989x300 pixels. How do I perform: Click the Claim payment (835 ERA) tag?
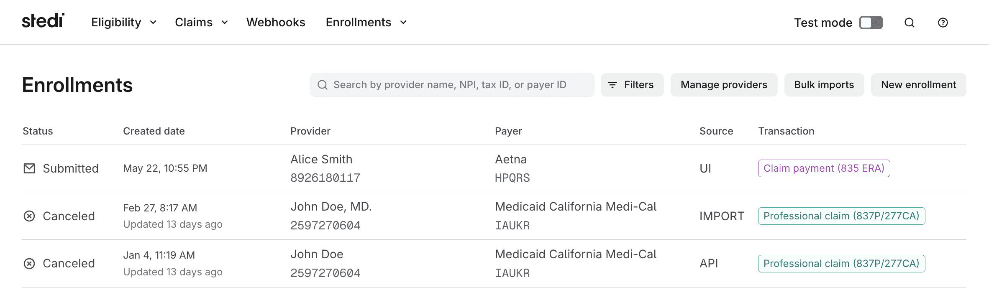coord(824,168)
